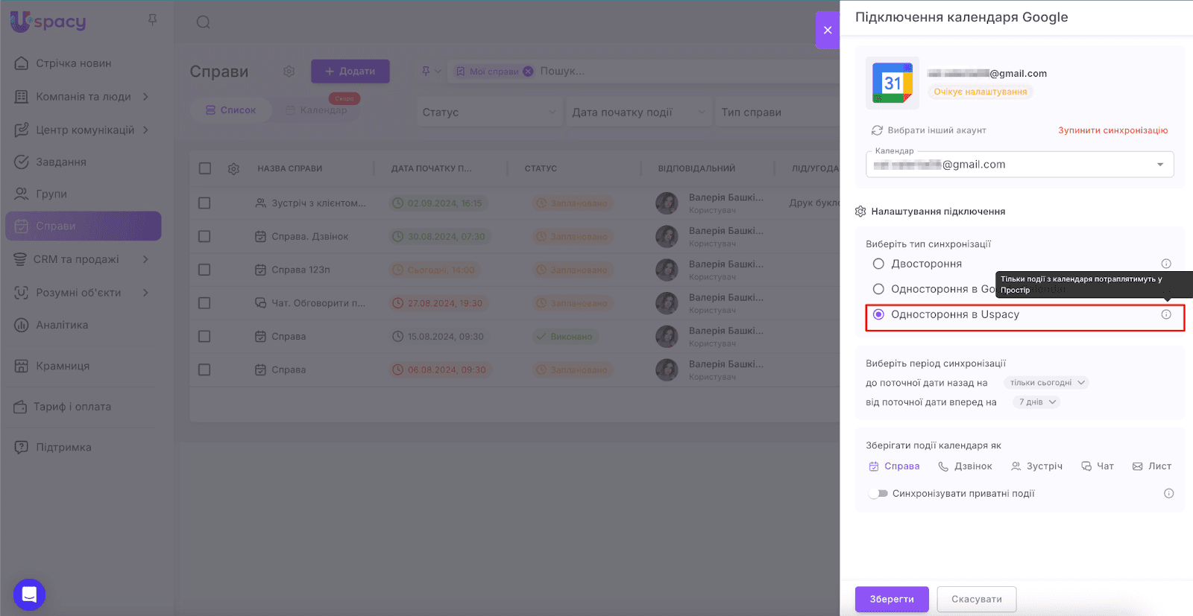1193x616 pixels.
Task: Toggle Синхронізувати приватні події switch
Action: click(878, 493)
